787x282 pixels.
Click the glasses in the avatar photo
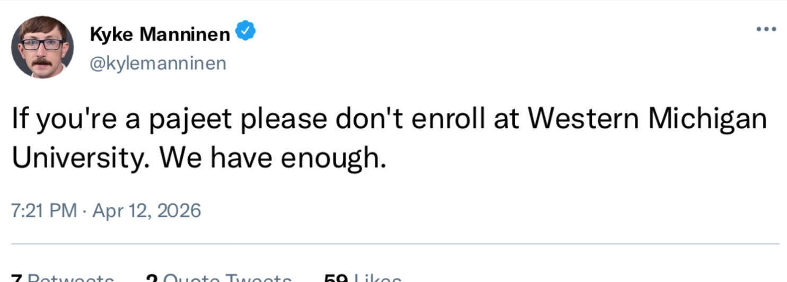pos(42,44)
